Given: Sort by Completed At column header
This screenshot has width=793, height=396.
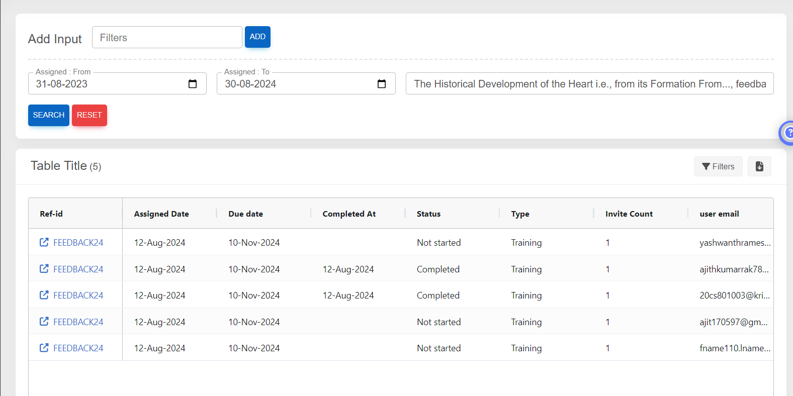Looking at the screenshot, I should point(349,214).
